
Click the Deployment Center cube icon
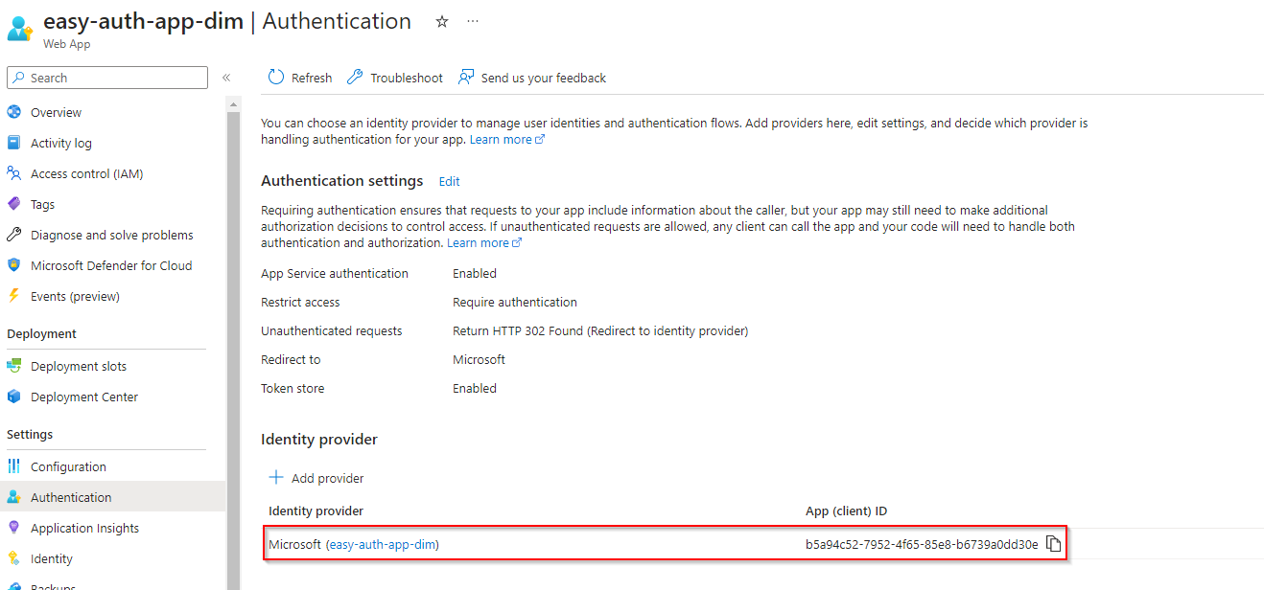click(13, 397)
